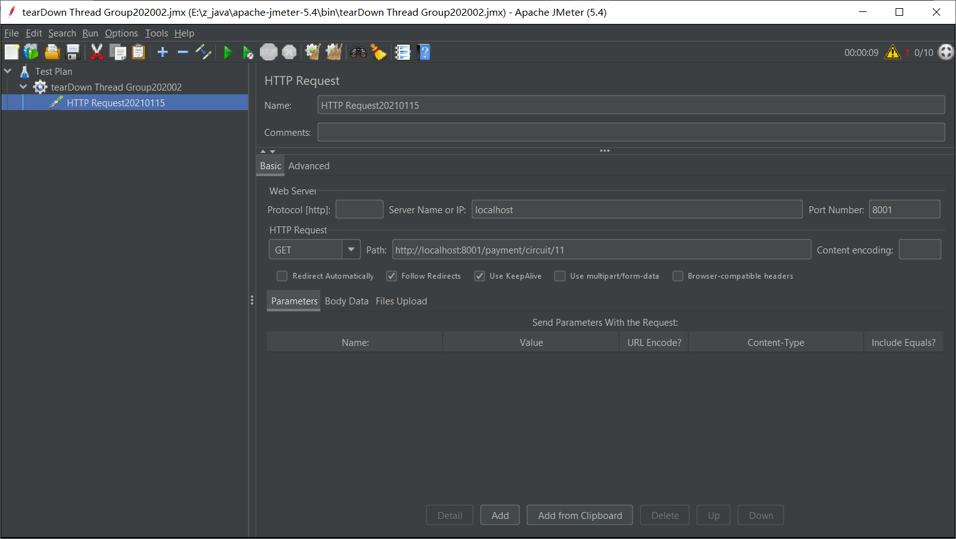Reset search with the brush icon
The image size is (956, 539).
pos(378,52)
